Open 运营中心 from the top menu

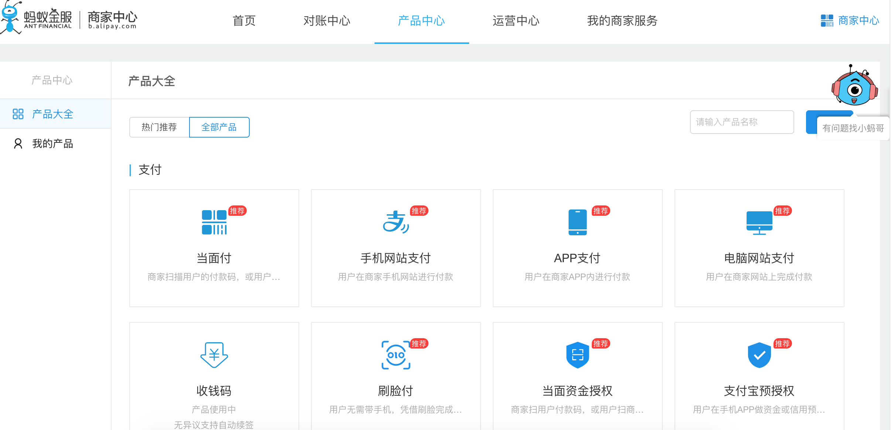click(x=516, y=21)
